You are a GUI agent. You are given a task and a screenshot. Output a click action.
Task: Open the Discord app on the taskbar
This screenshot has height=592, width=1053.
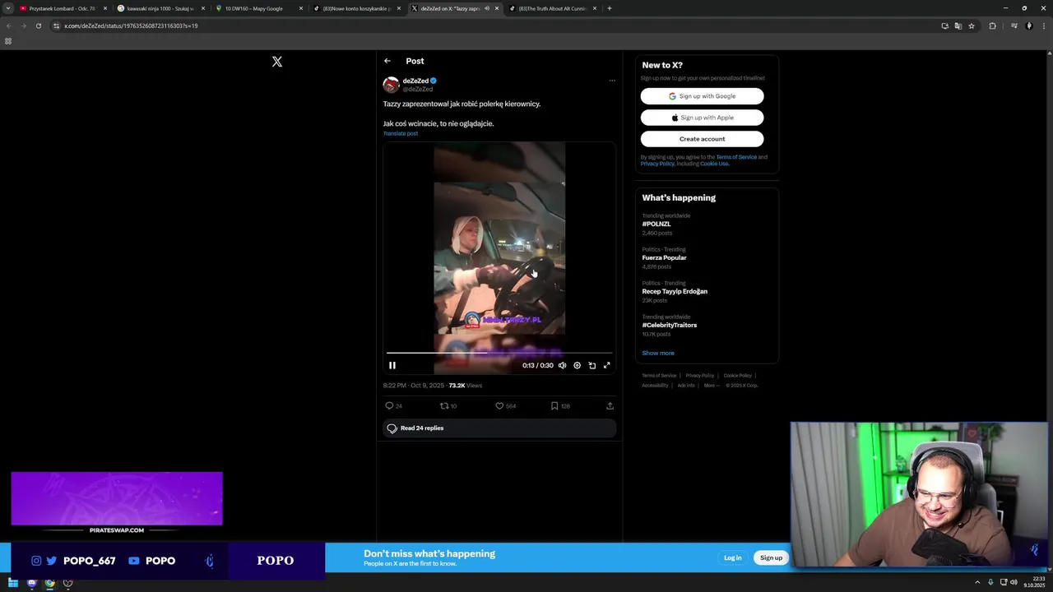coord(31,583)
